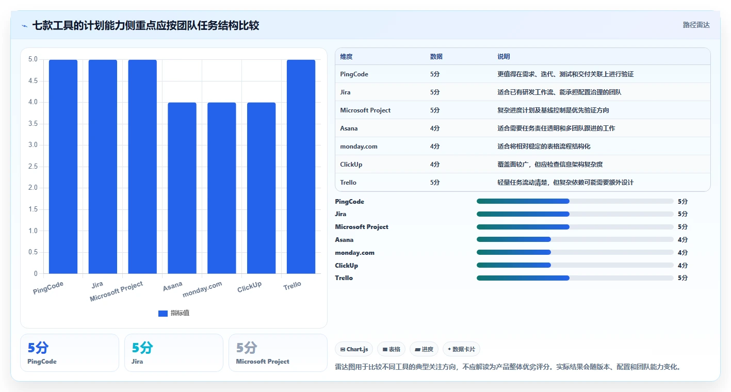Click the lightning icon beside the header title
The width and height of the screenshot is (731, 392).
[x=24, y=26]
